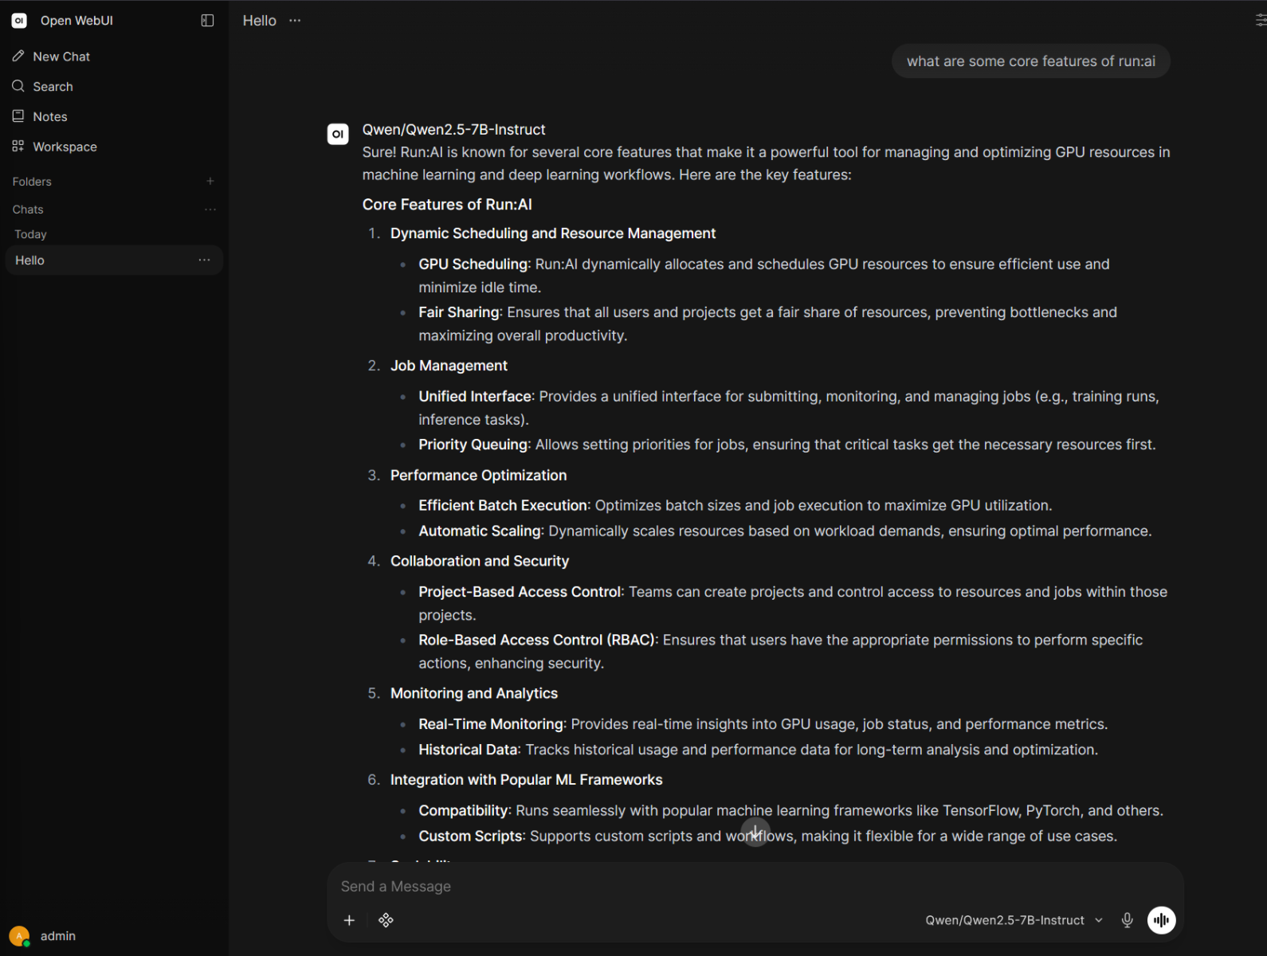Click the Performance Optimization heading
Image resolution: width=1267 pixels, height=956 pixels.
point(478,476)
